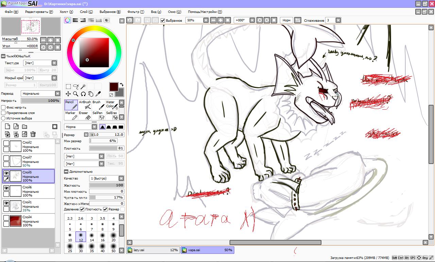The image size is (435, 262).
Task: Select Источник выбора radio option
Action: coord(3,118)
